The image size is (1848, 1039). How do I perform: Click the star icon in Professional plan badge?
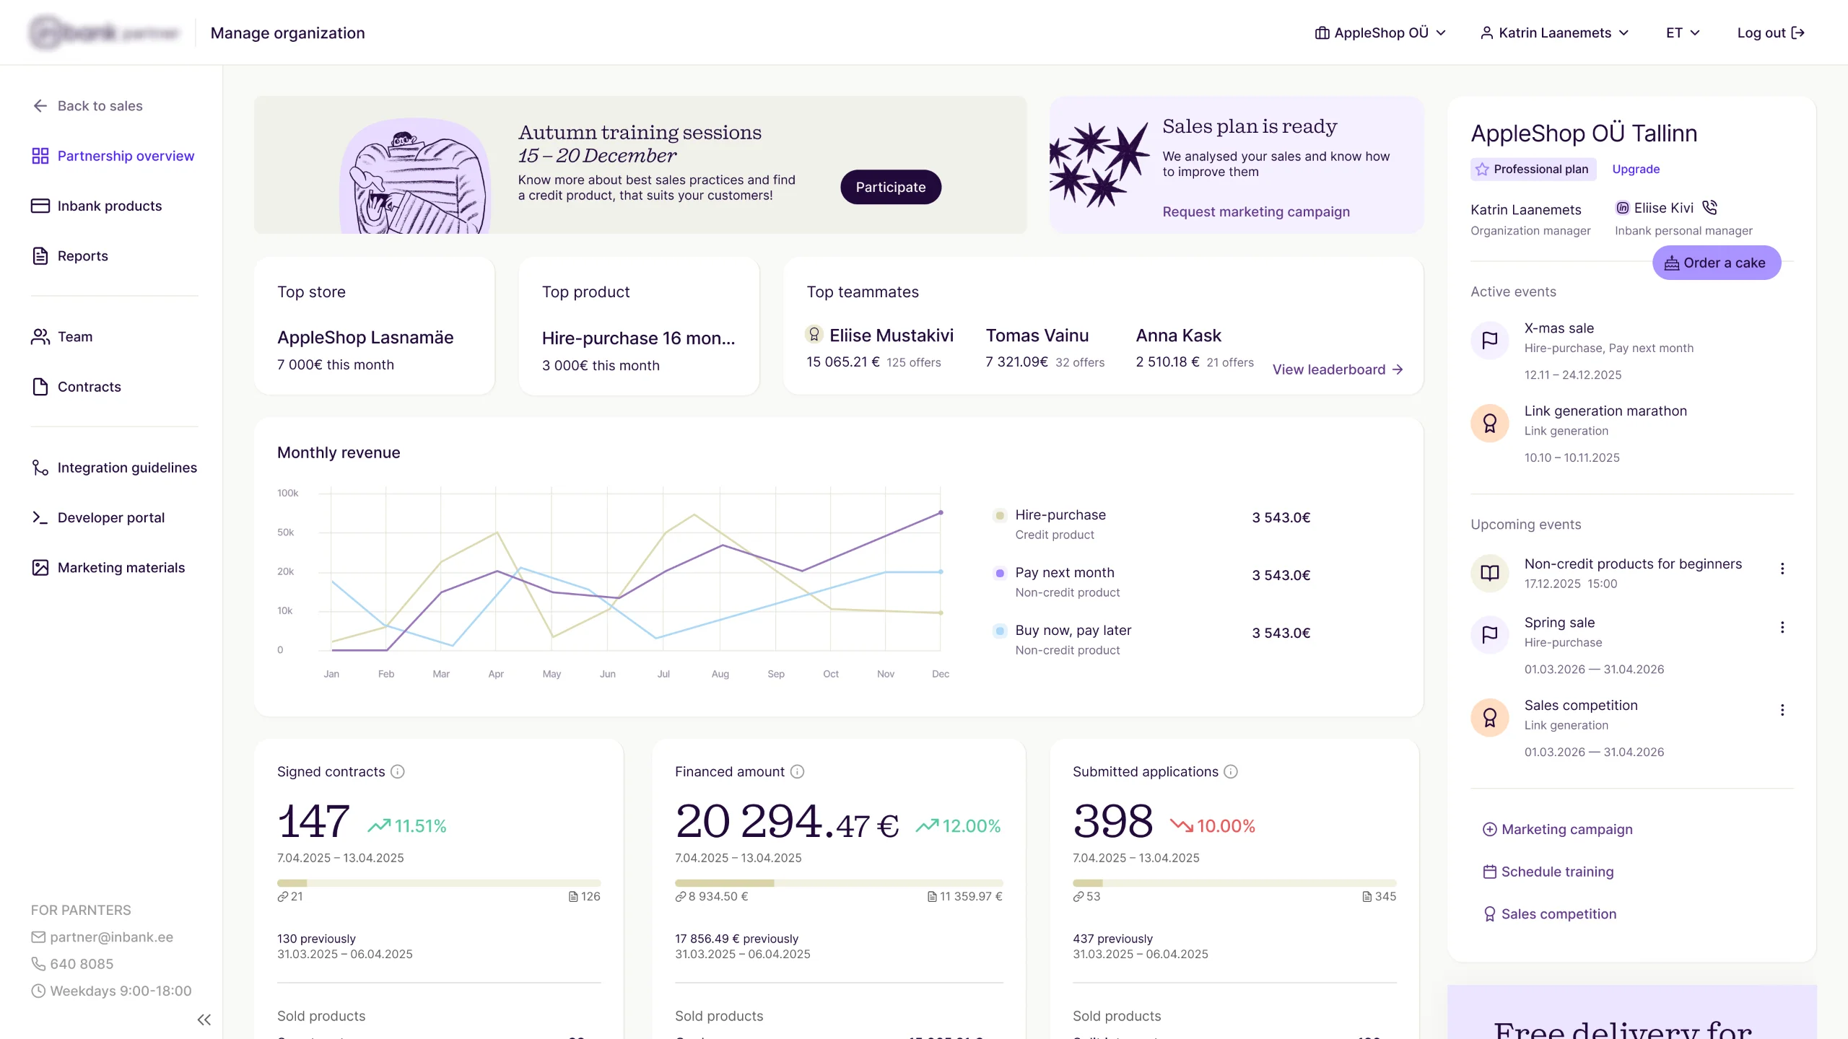1482,169
